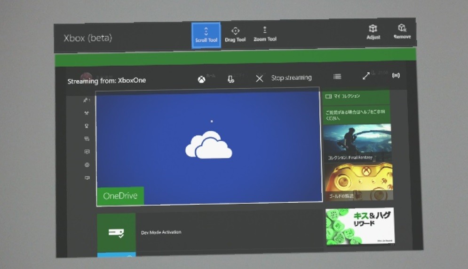Click the green help message tile
This screenshot has height=269, width=468.
click(356, 115)
